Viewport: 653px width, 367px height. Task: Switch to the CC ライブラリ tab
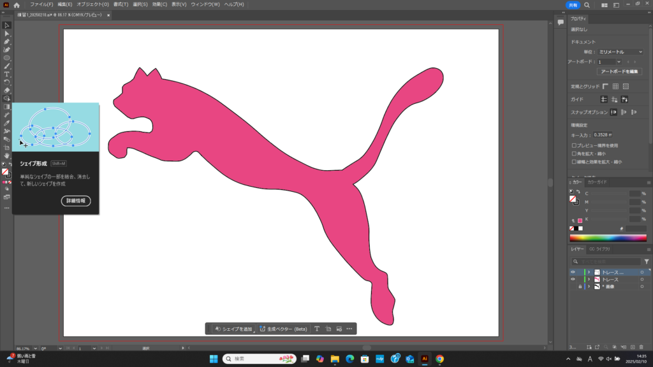click(599, 249)
